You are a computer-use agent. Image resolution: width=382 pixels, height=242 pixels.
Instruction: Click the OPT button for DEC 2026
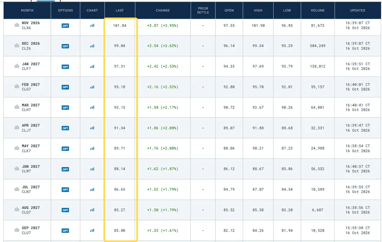[65, 46]
